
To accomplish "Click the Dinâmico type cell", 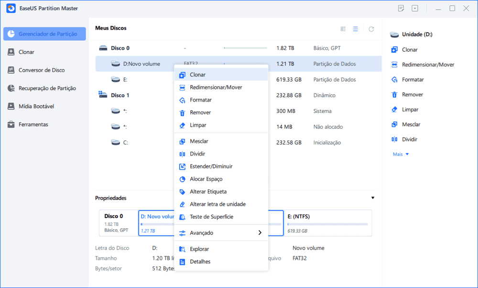I will tap(325, 95).
